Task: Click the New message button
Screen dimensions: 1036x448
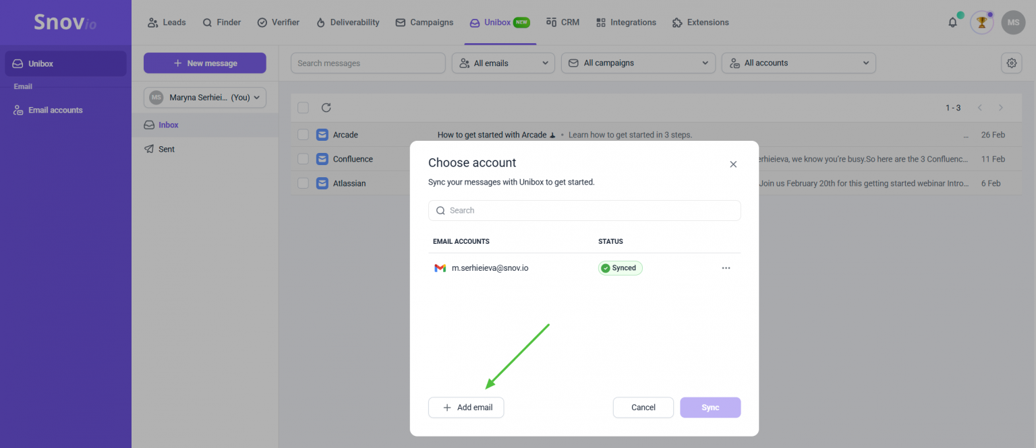Action: point(205,63)
